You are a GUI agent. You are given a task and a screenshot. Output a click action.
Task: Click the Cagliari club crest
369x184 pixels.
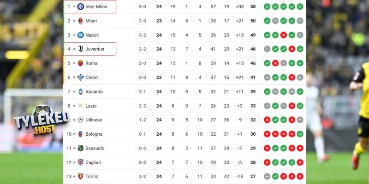tap(80, 162)
